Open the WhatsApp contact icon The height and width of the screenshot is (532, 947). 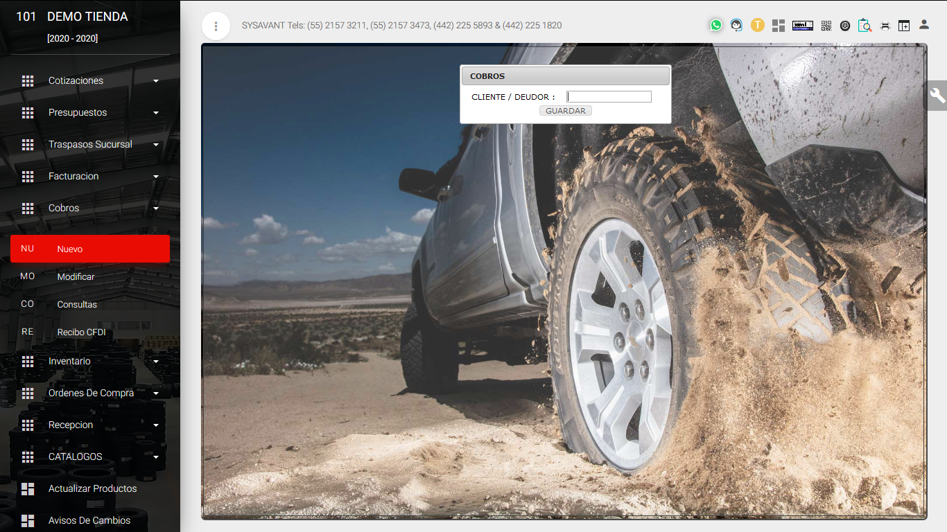[716, 25]
